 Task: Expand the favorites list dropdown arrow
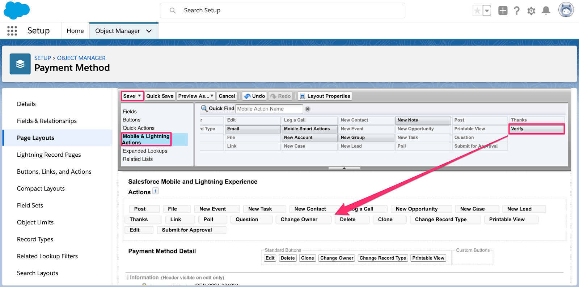click(x=487, y=11)
